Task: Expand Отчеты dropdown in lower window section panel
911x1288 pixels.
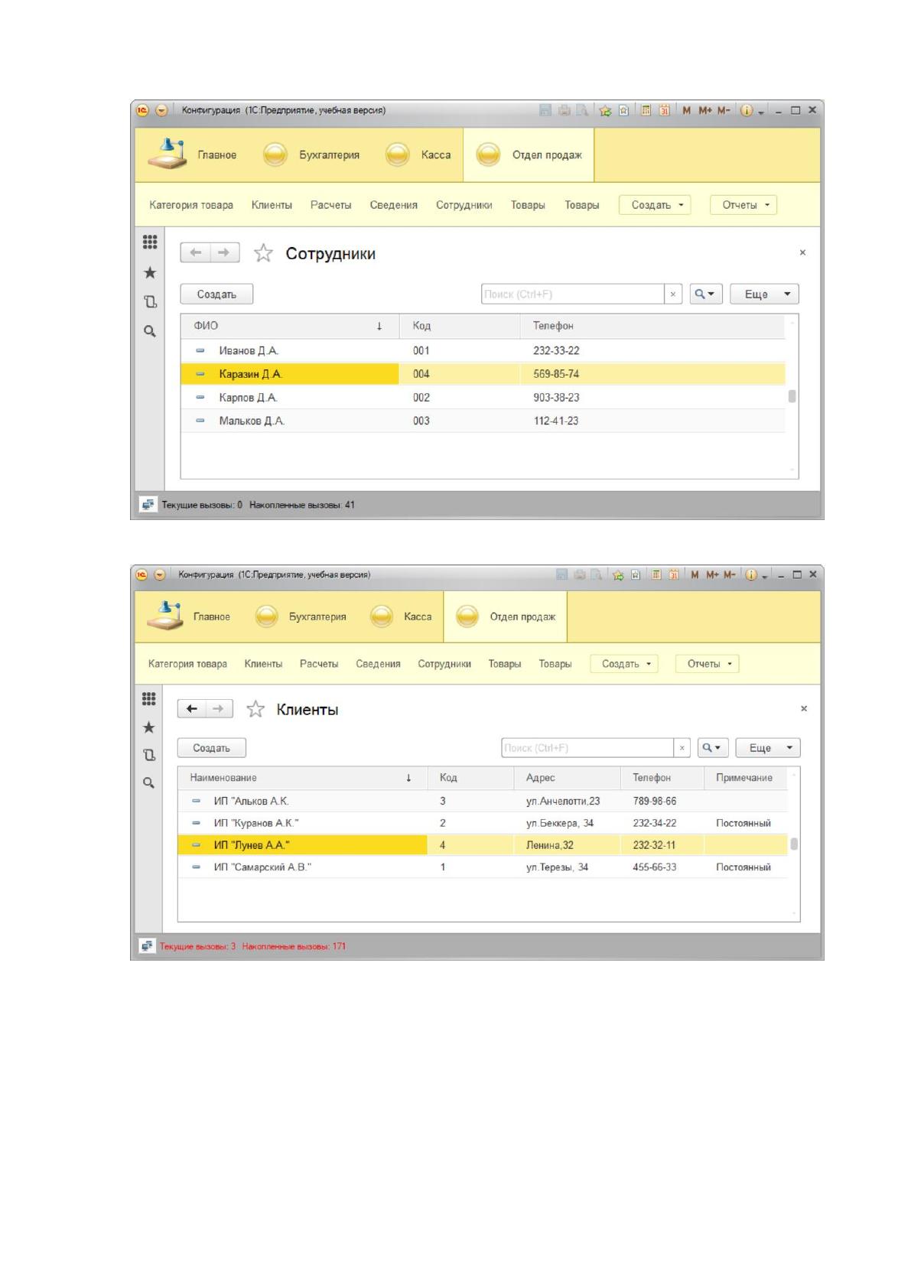Action: coord(708,664)
